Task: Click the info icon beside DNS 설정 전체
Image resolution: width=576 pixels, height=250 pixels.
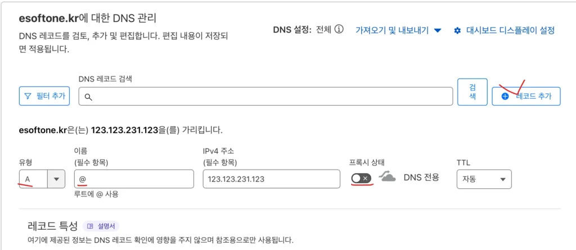Action: click(339, 30)
